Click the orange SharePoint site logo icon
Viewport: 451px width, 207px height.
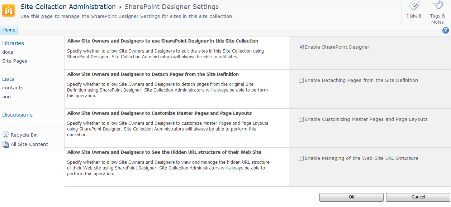[9, 10]
